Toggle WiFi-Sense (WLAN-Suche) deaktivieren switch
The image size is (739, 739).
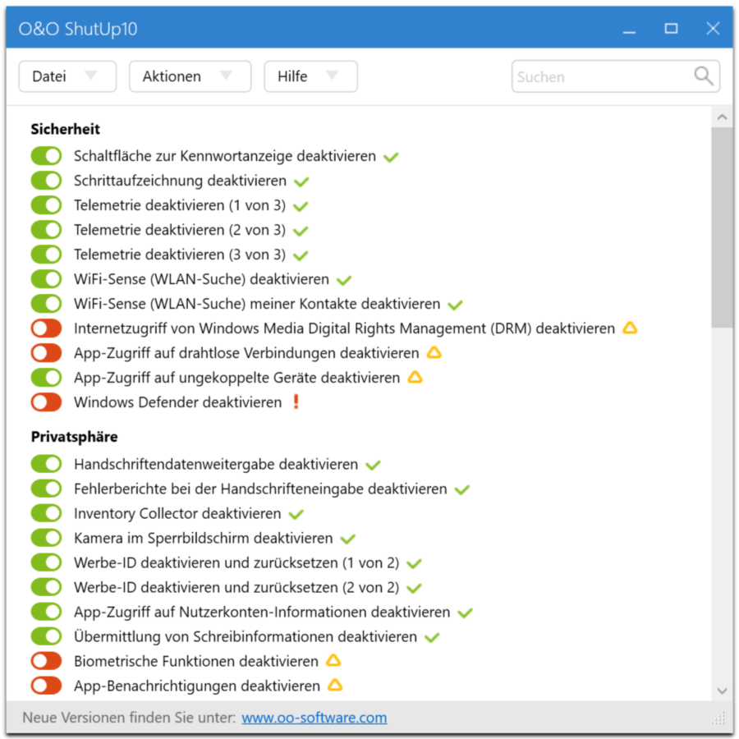46,279
